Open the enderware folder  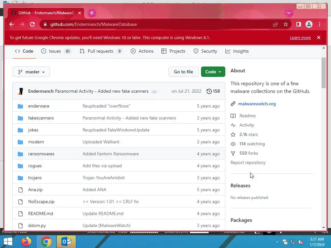[39, 106]
